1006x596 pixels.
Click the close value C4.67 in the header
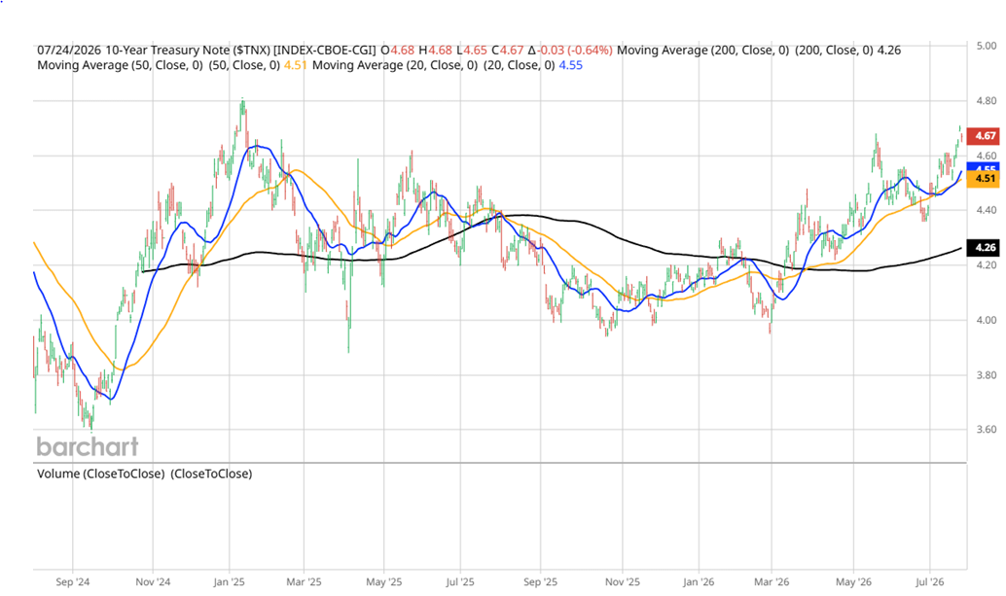pyautogui.click(x=508, y=50)
